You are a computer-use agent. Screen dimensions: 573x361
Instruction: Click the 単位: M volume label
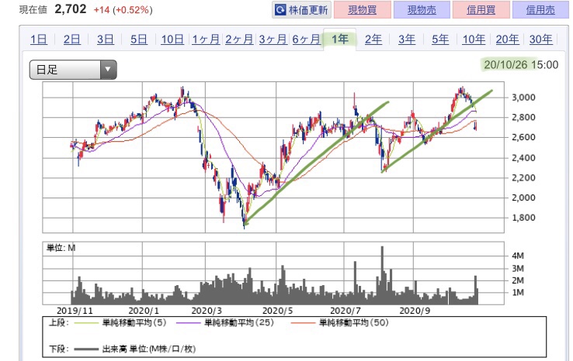(x=61, y=249)
